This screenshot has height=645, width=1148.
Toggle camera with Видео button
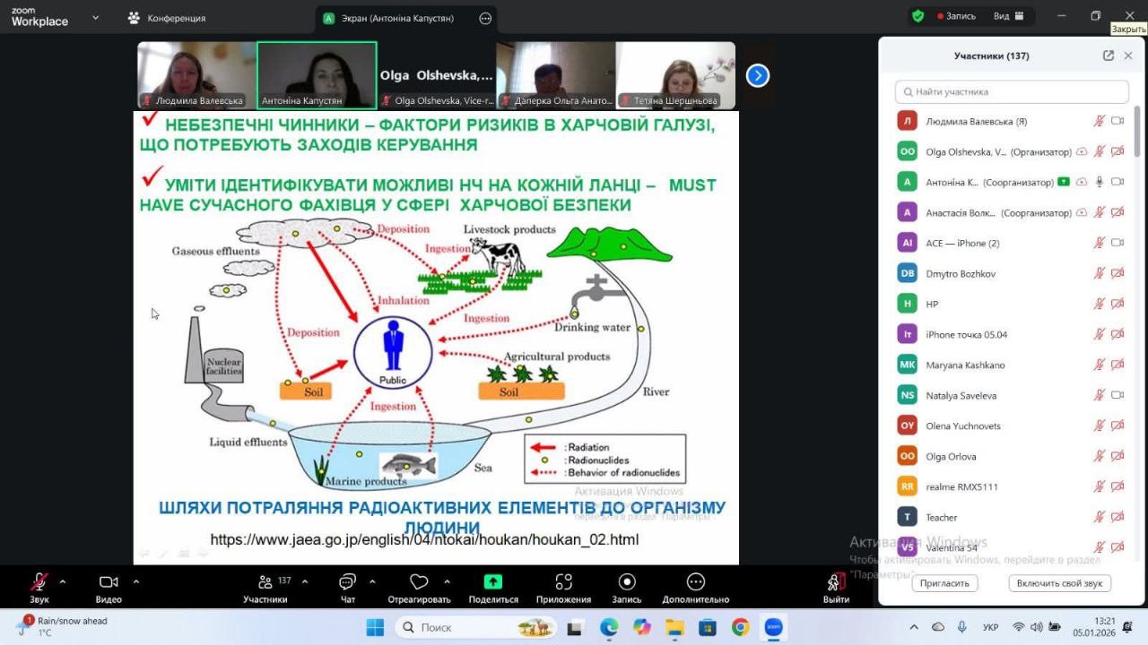[x=109, y=582]
